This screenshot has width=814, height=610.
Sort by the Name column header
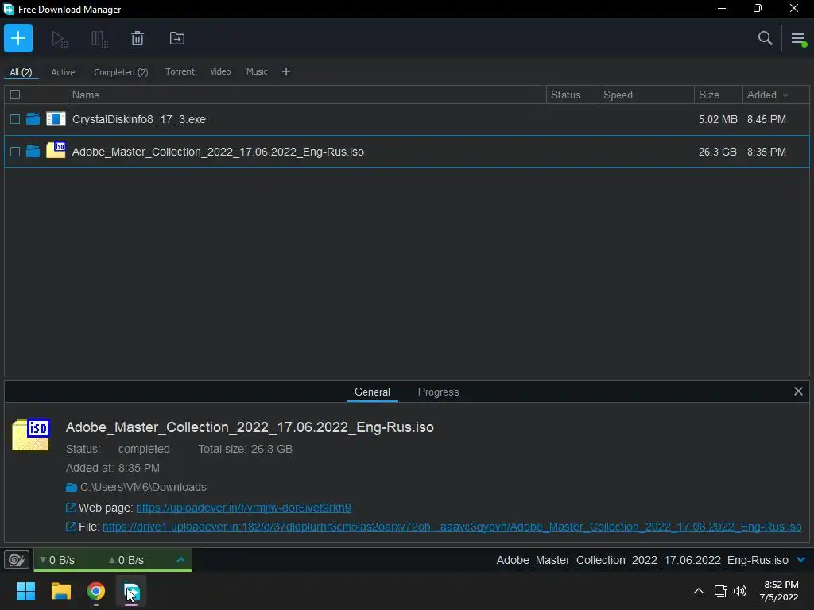306,95
